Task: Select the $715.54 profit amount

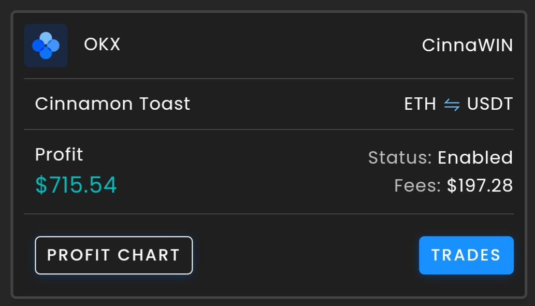Action: click(76, 185)
